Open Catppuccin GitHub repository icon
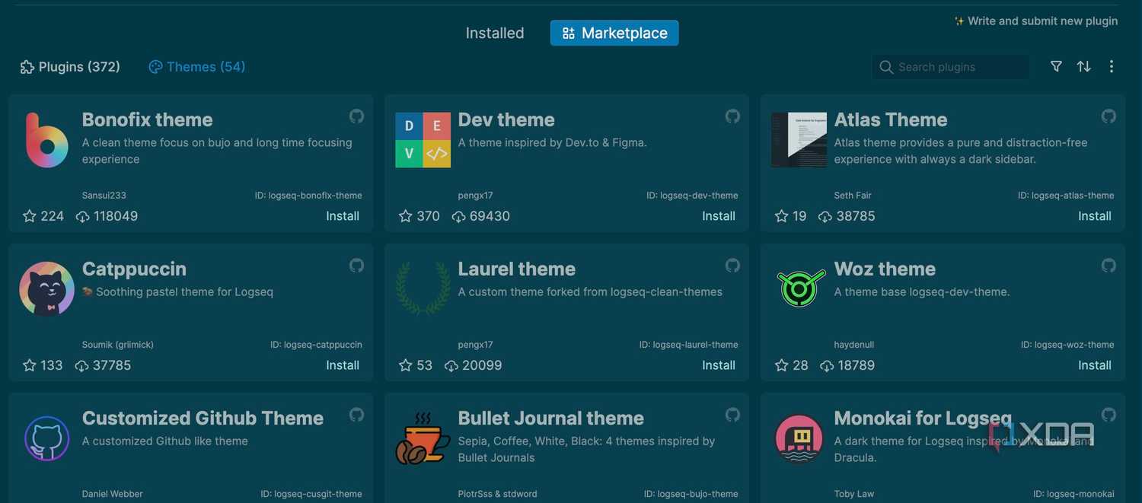Image resolution: width=1142 pixels, height=503 pixels. pyautogui.click(x=356, y=266)
